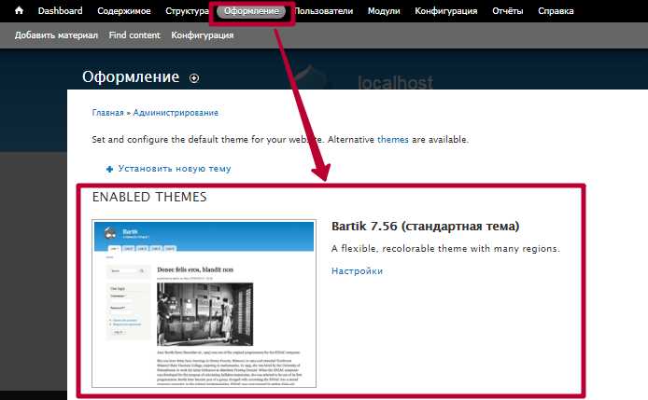The width and height of the screenshot is (648, 400).
Task: Open Конфигурация in the top menu
Action: pyautogui.click(x=446, y=11)
